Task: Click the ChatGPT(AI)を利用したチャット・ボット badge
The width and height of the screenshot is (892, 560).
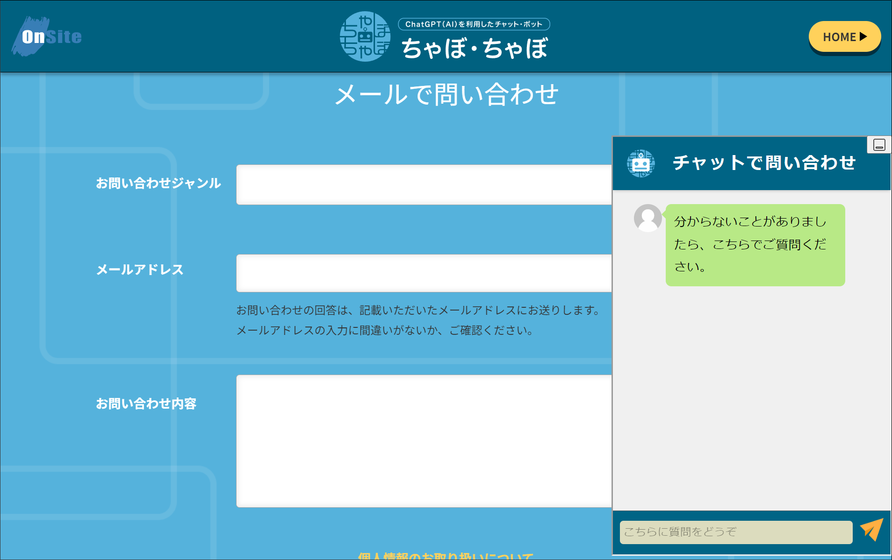Action: point(474,24)
